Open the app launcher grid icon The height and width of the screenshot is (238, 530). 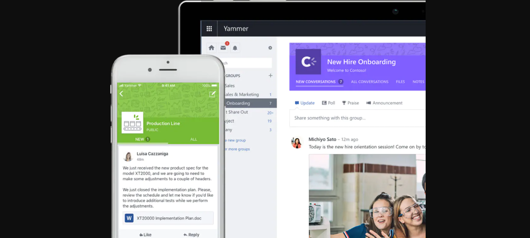[209, 29]
